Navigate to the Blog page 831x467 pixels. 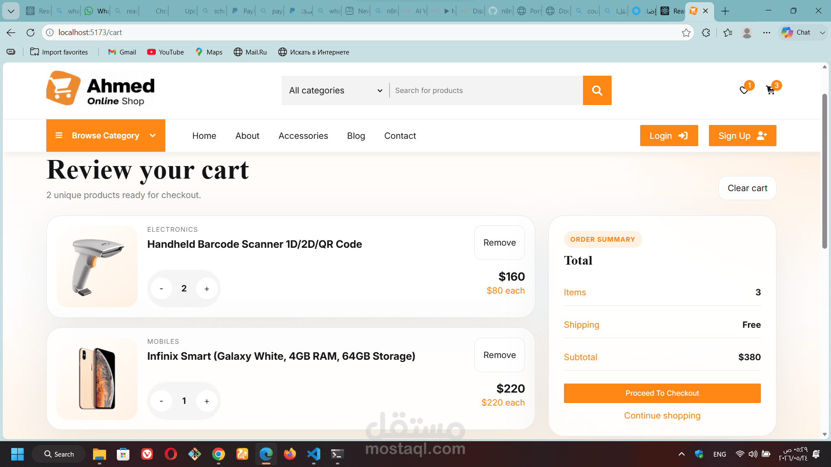click(x=356, y=136)
